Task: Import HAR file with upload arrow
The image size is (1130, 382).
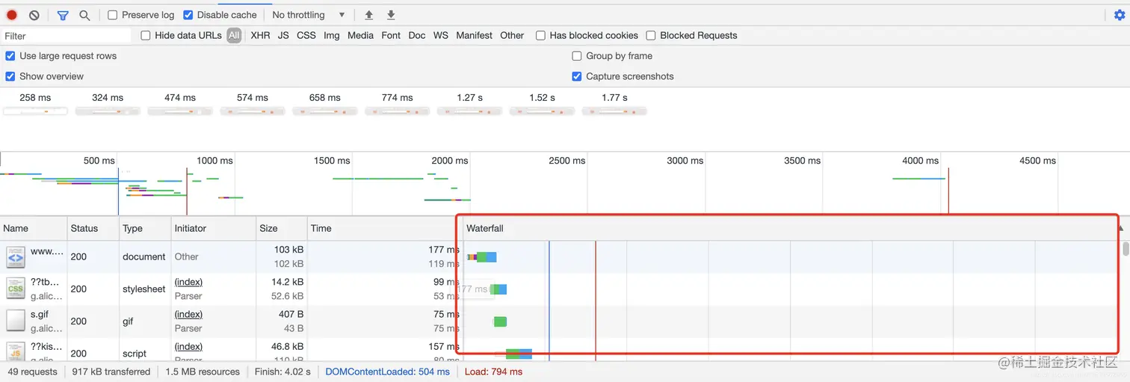Action: (368, 15)
